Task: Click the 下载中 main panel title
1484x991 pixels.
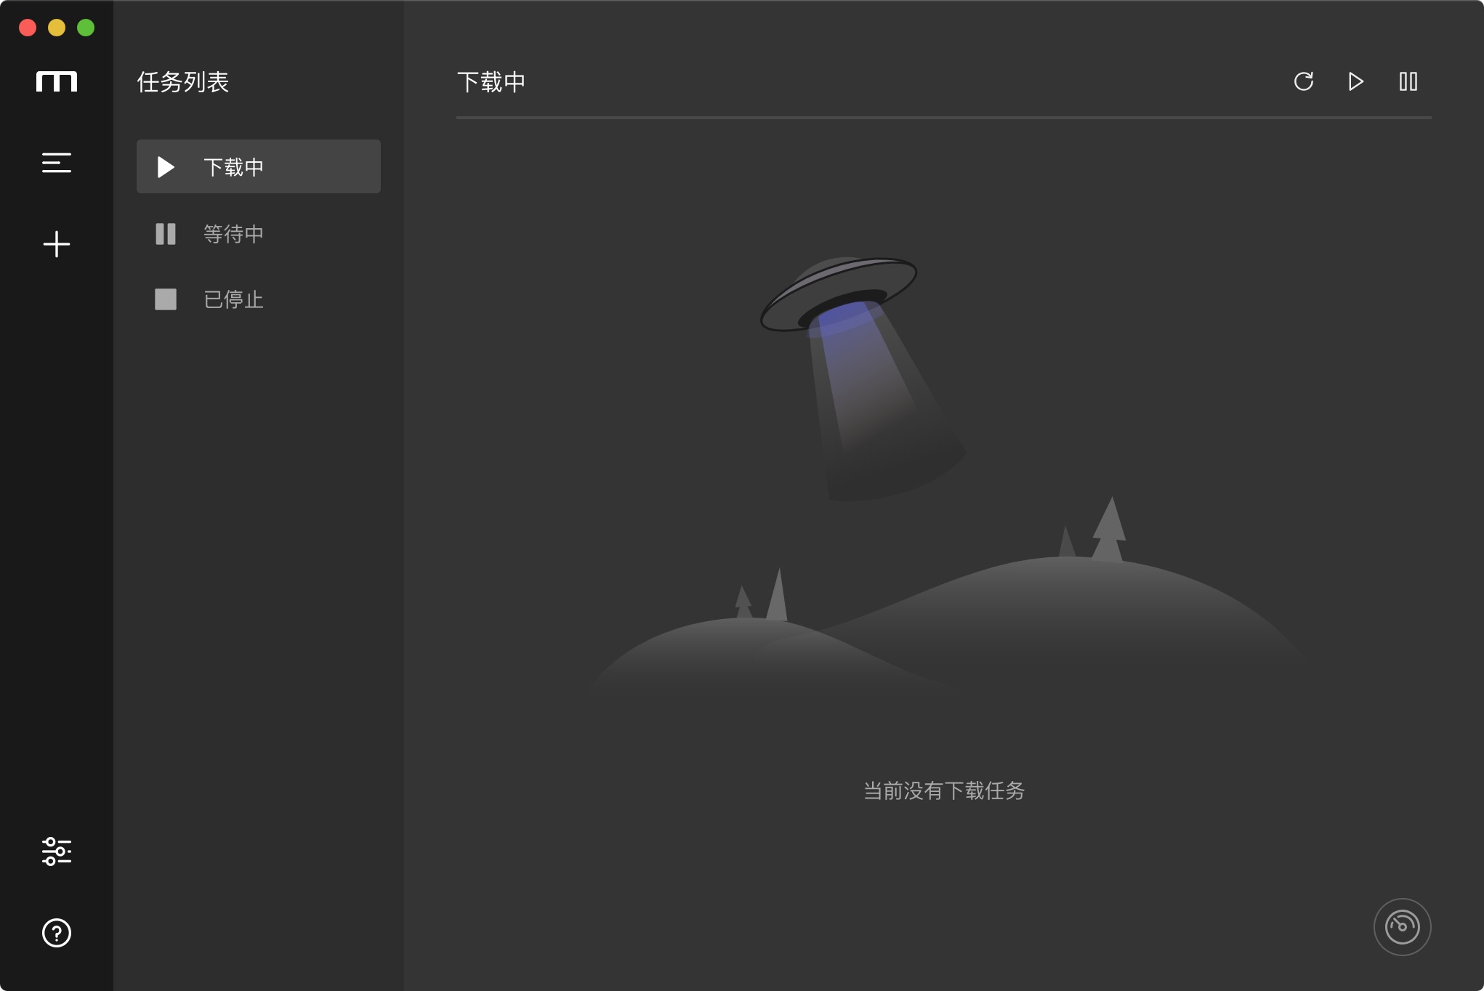Action: [x=491, y=82]
